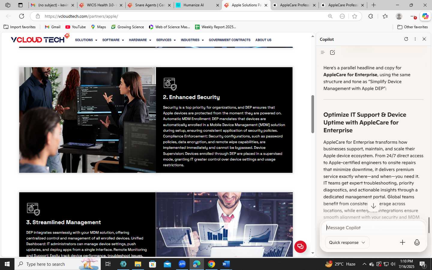The height and width of the screenshot is (270, 432).
Task: Click the webpage vertical scrollbar thumb
Action: coord(313,114)
